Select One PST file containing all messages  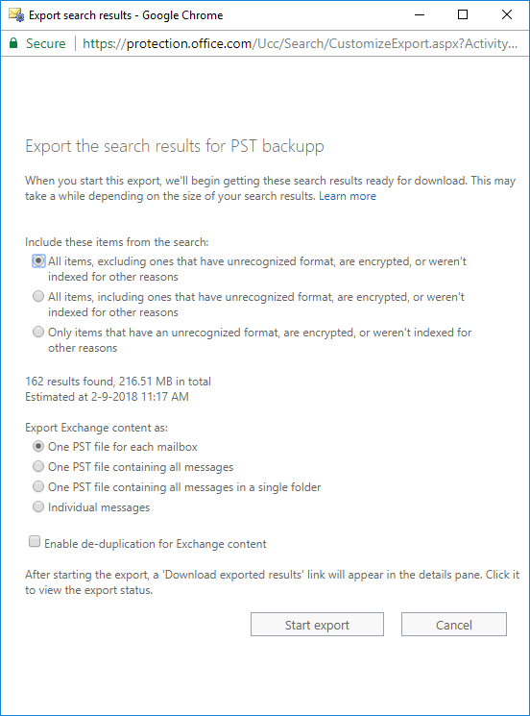[38, 466]
